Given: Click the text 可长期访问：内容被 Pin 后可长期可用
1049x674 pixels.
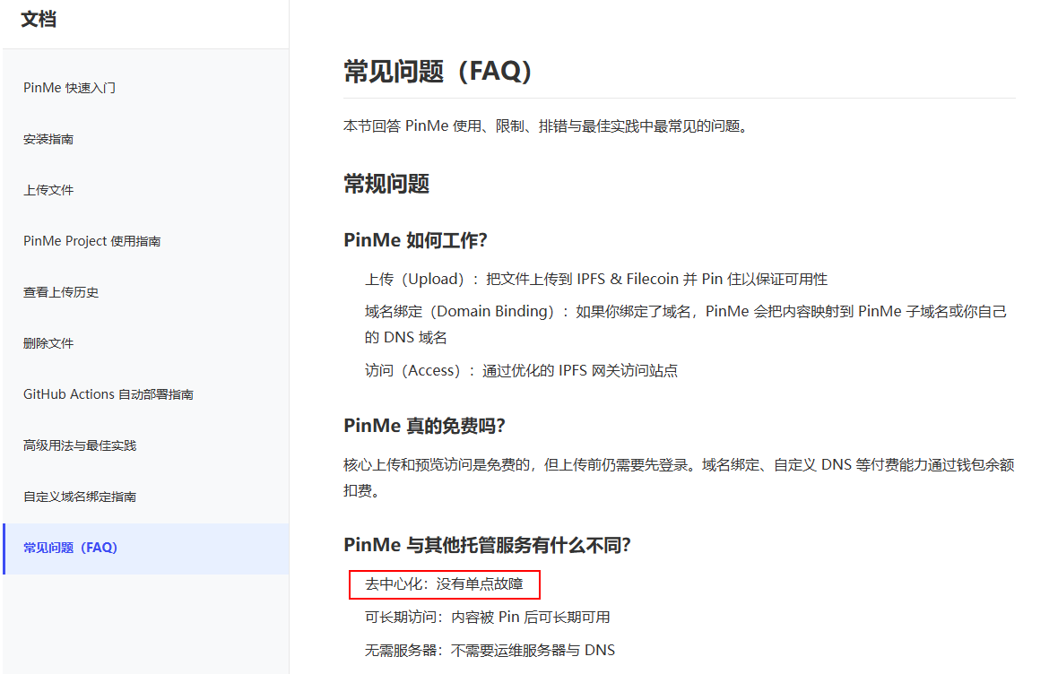Looking at the screenshot, I should (x=488, y=618).
